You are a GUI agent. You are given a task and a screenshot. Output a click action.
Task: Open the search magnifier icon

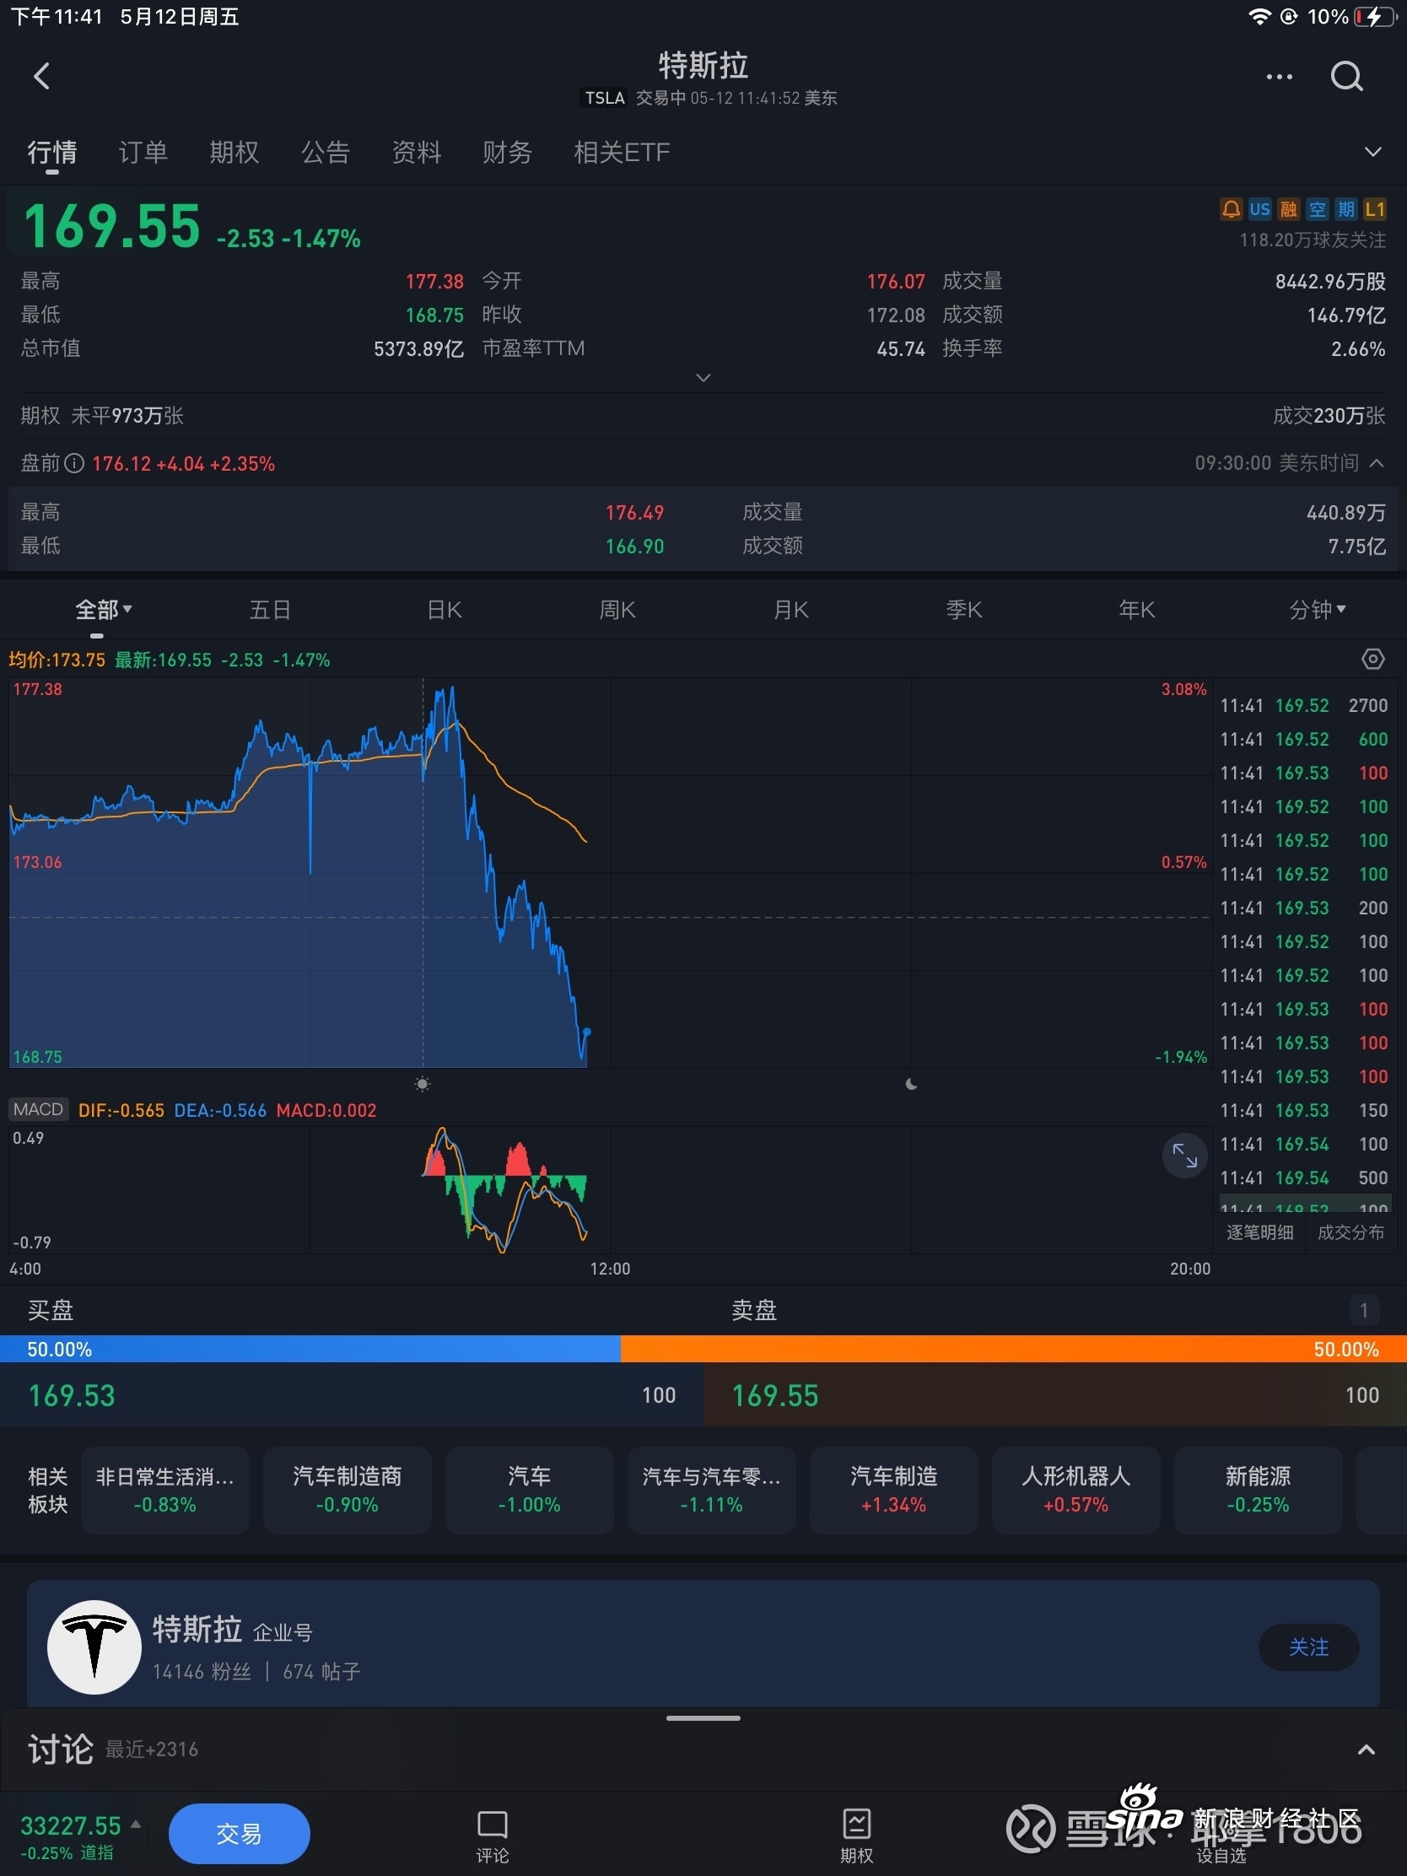coord(1346,76)
